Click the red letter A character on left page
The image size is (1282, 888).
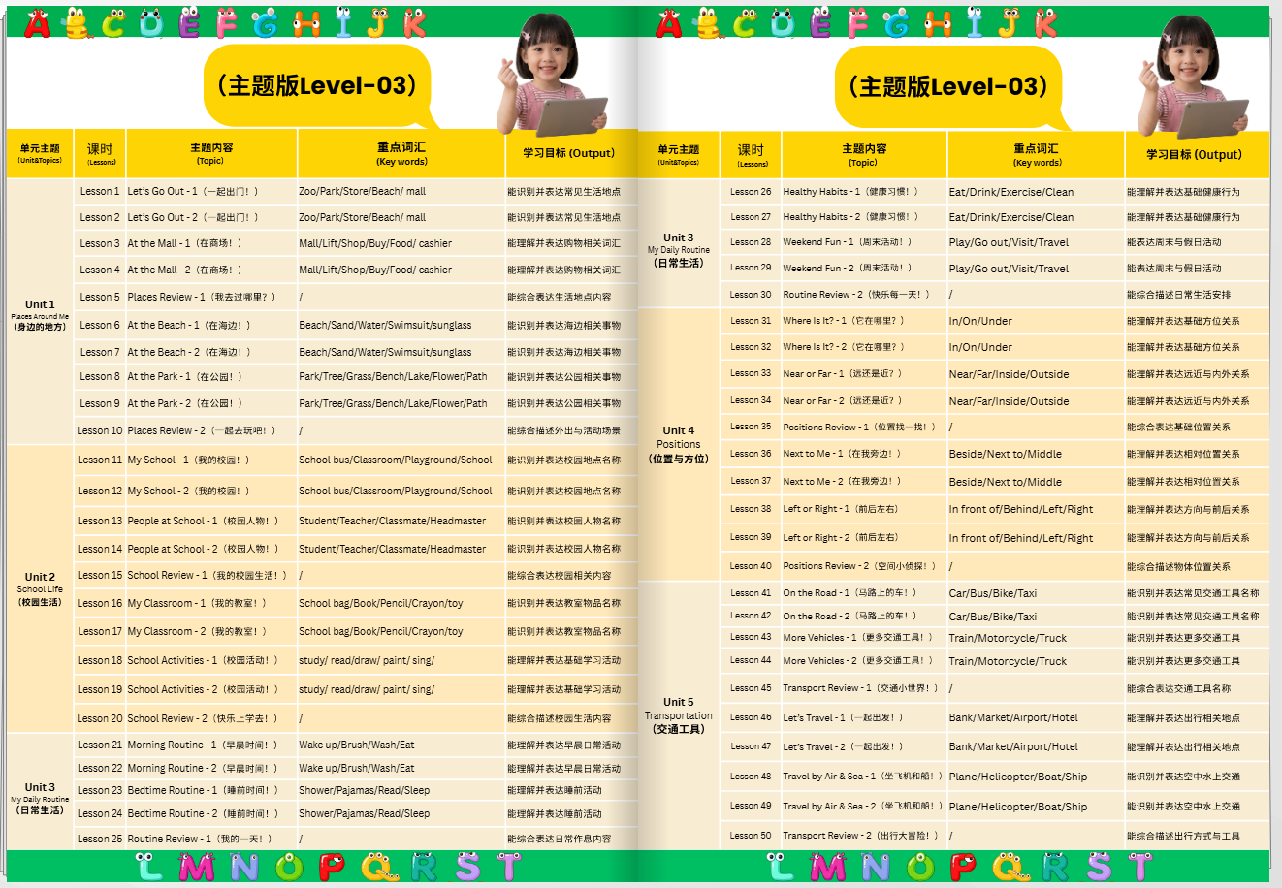click(x=38, y=23)
